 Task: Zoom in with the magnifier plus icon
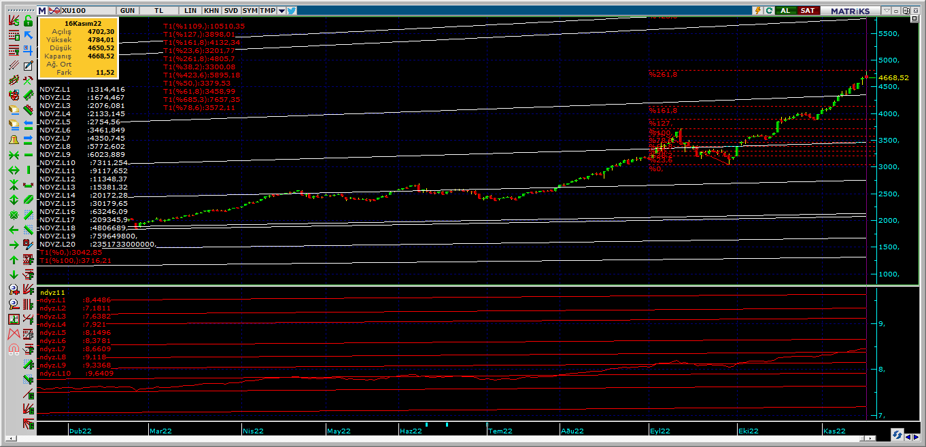click(14, 289)
